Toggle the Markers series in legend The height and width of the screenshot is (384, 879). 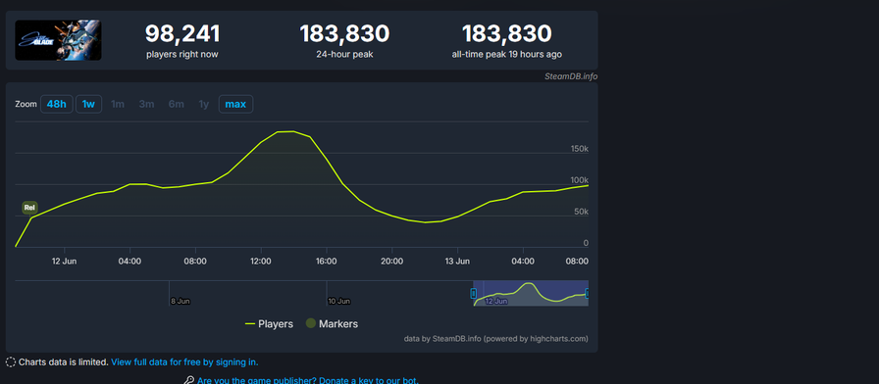point(332,324)
